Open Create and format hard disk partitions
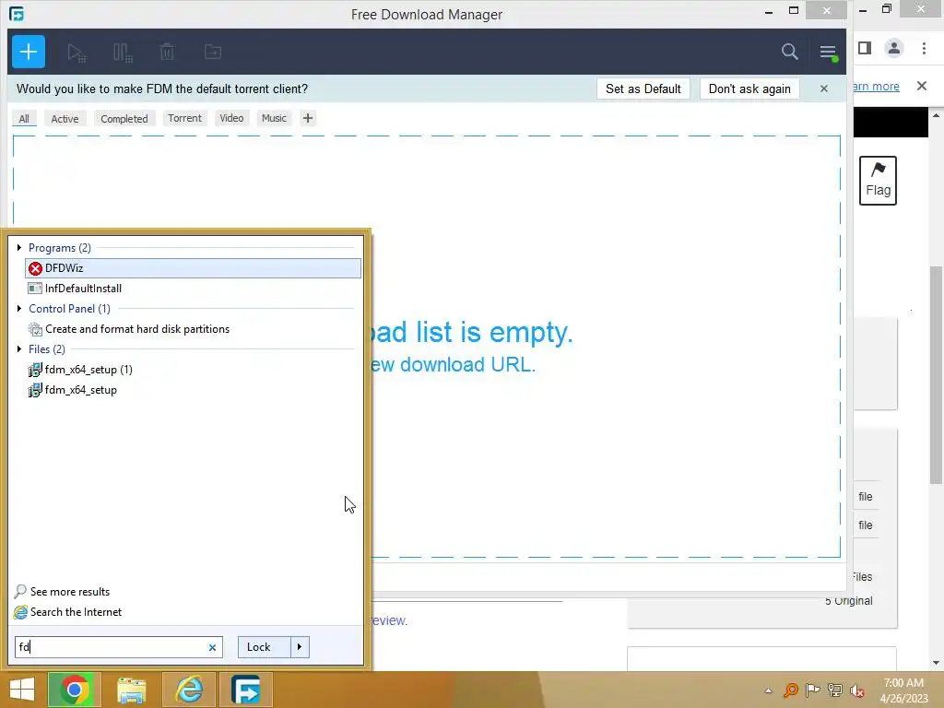944x708 pixels. pos(193,329)
